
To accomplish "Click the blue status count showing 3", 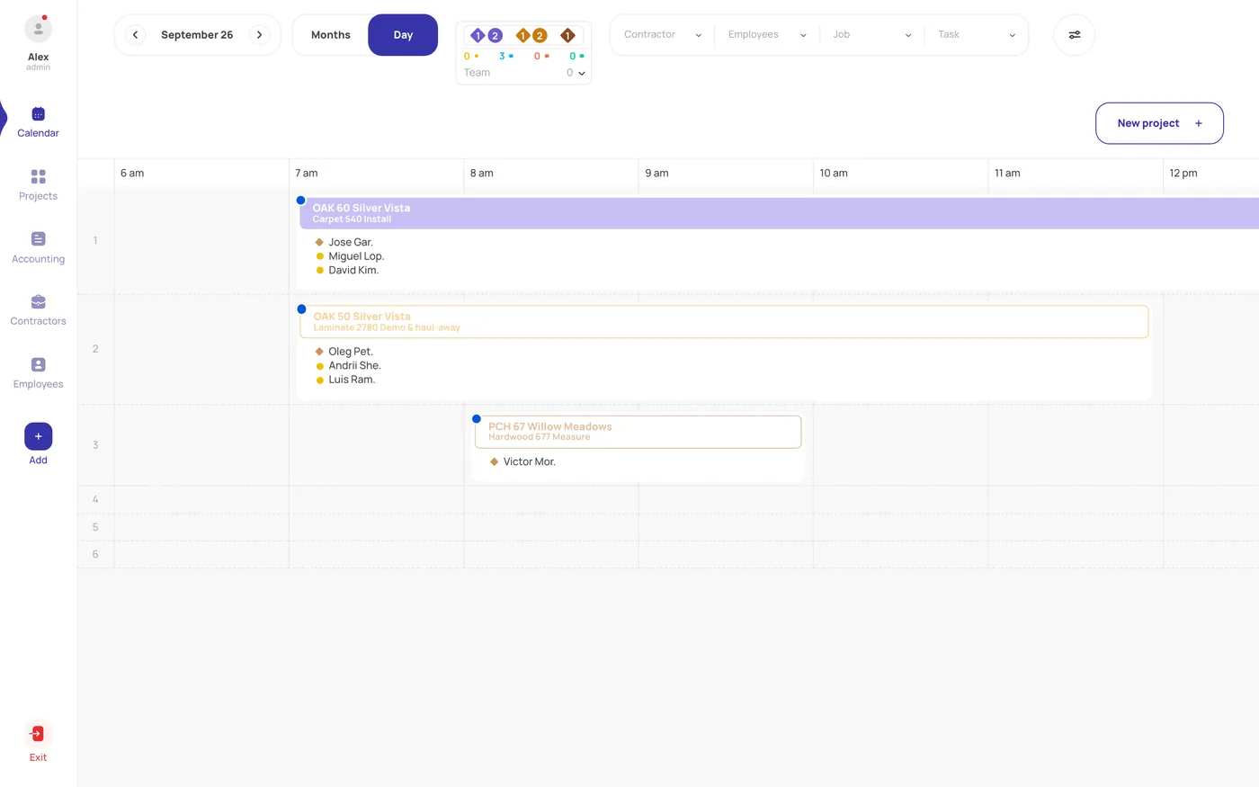I will [x=506, y=57].
